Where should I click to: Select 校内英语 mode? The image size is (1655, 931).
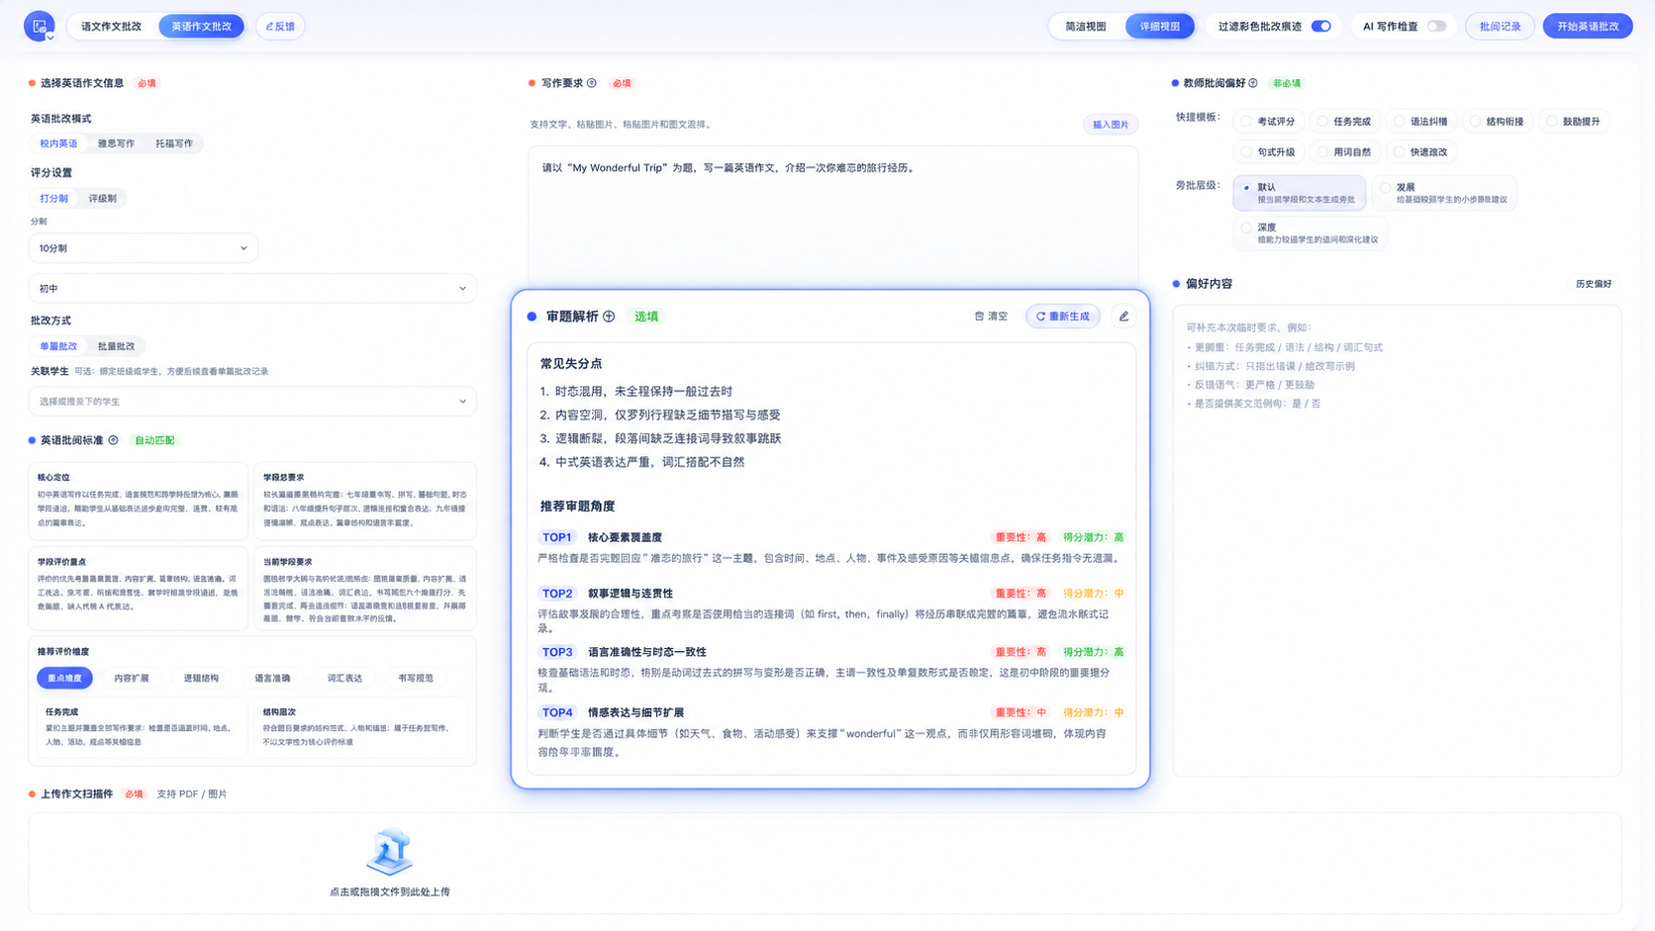[x=58, y=143]
